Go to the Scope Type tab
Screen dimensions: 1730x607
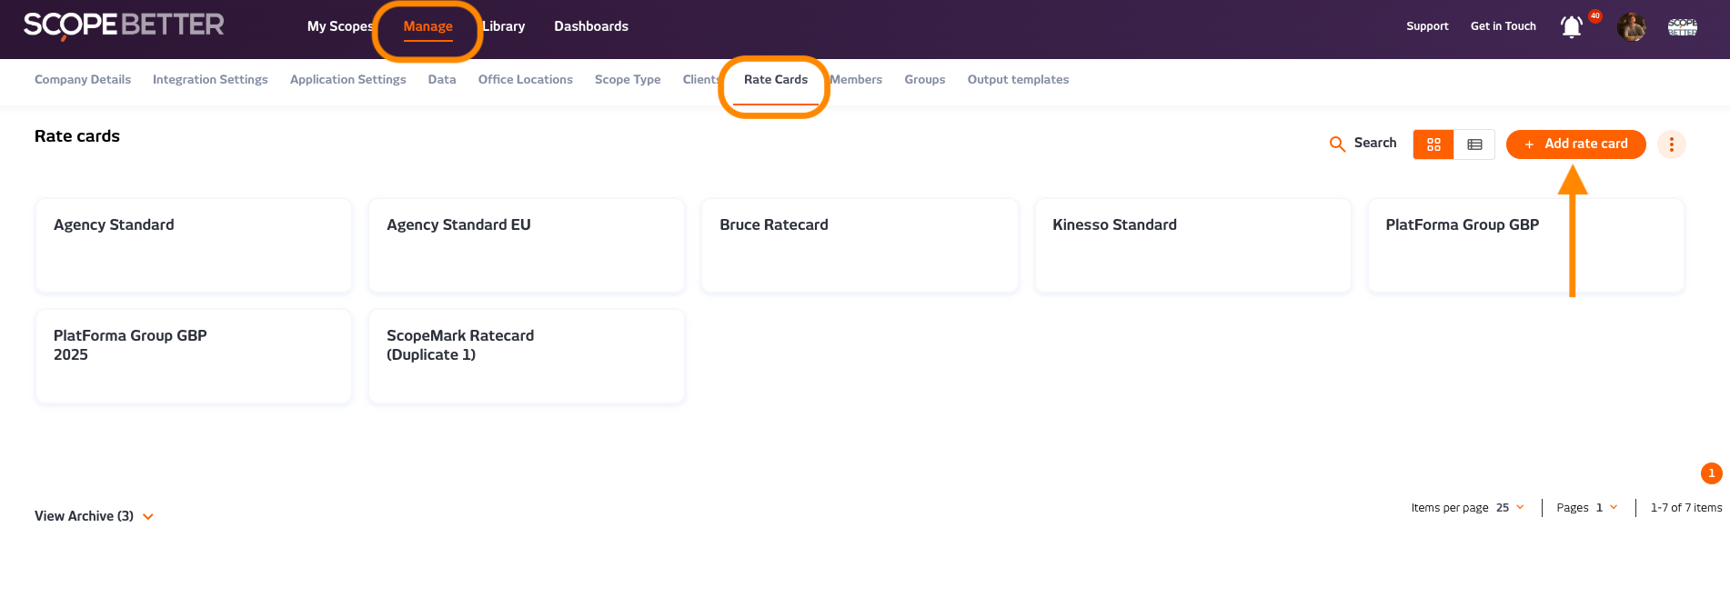pyautogui.click(x=628, y=80)
